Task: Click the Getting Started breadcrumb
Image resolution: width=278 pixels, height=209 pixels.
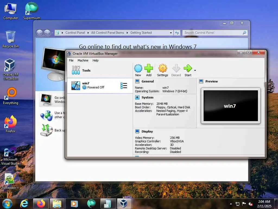Action: pyautogui.click(x=141, y=33)
